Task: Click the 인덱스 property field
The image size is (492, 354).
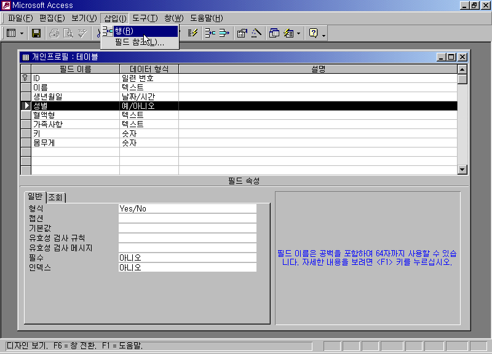Action: (188, 267)
